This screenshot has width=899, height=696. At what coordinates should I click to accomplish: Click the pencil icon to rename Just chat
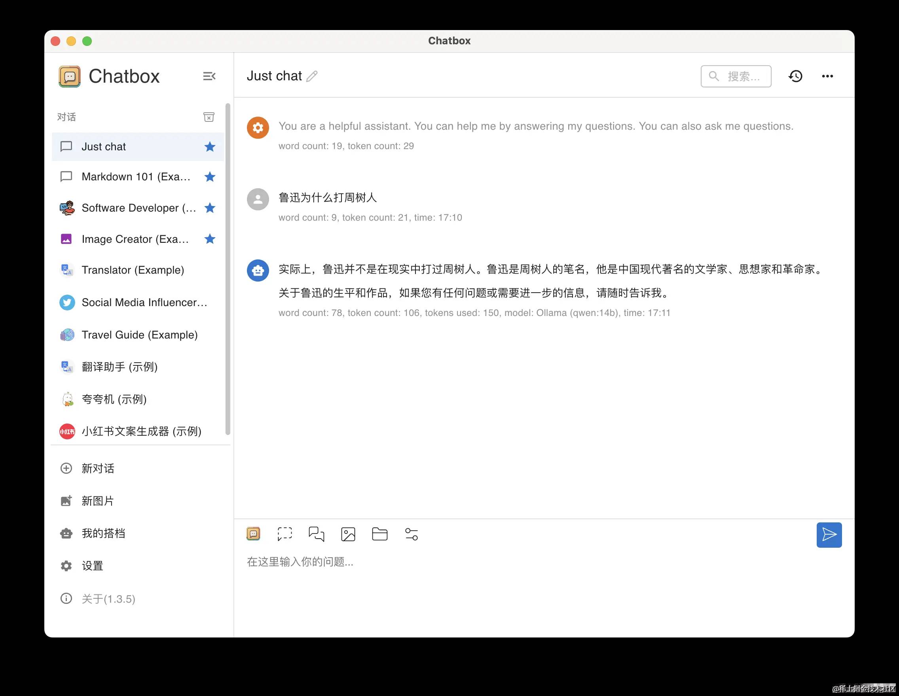coord(312,76)
